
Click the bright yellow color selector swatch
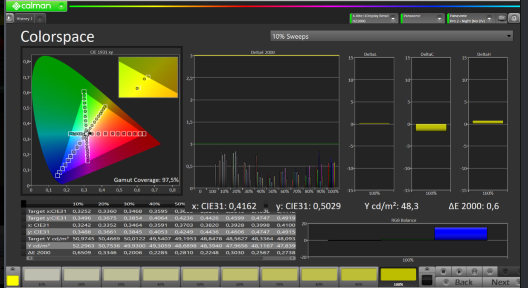point(13,280)
